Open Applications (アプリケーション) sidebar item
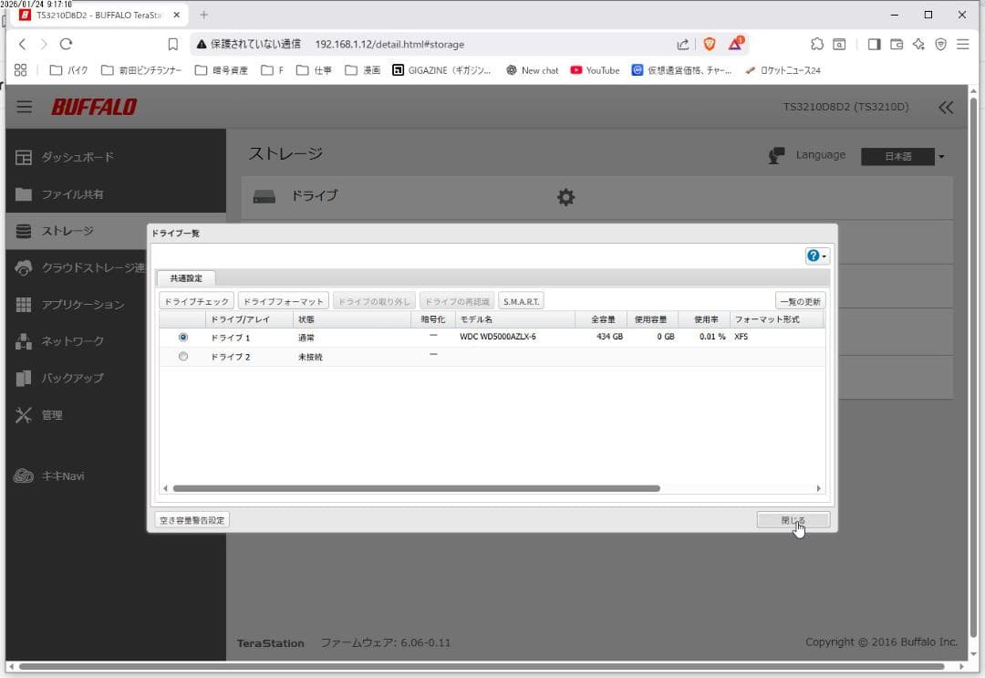Screen dimensions: 985x678 pos(77,304)
